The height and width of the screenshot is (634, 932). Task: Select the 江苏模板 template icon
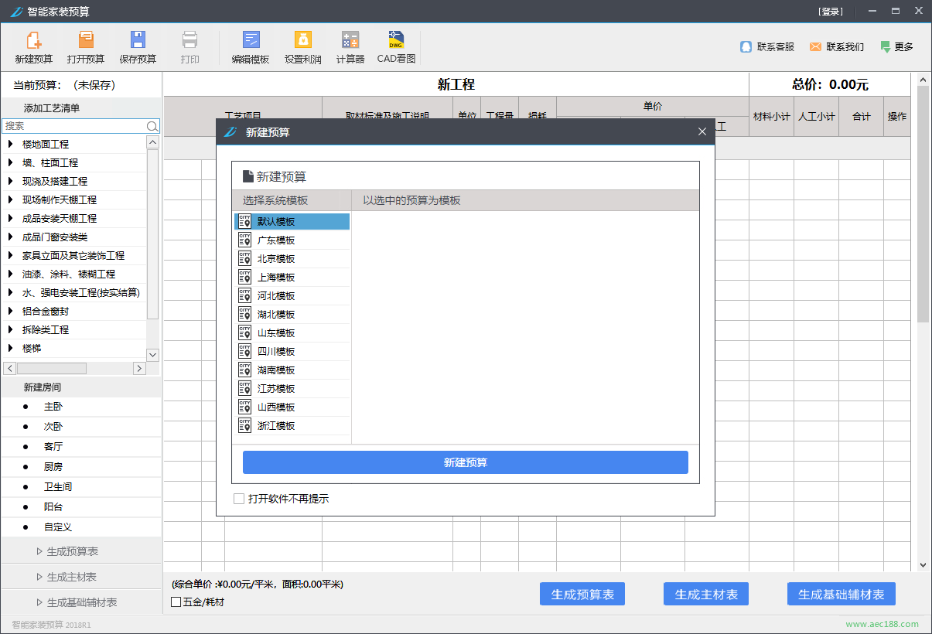pos(245,388)
